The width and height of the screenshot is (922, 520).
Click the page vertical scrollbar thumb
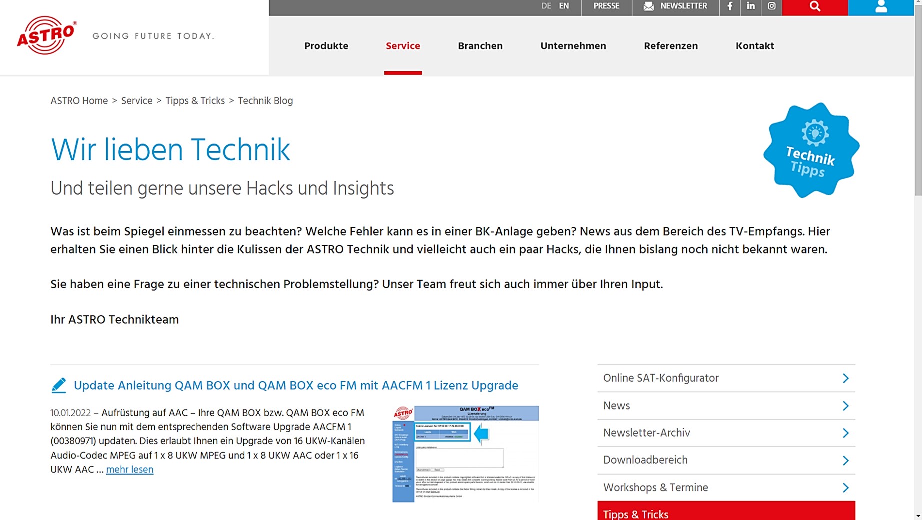[918, 101]
